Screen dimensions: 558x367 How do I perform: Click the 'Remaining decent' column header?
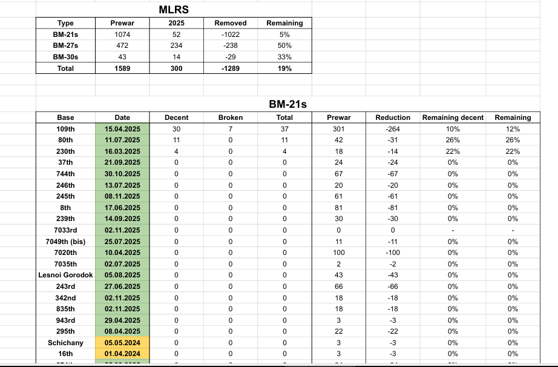tap(453, 117)
